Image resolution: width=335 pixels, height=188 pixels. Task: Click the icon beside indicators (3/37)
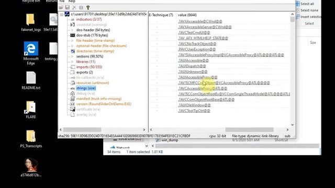click(72, 19)
